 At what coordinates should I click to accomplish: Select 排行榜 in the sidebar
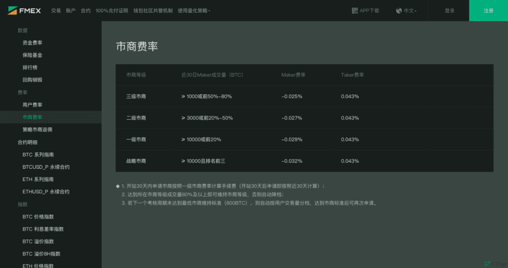30,67
